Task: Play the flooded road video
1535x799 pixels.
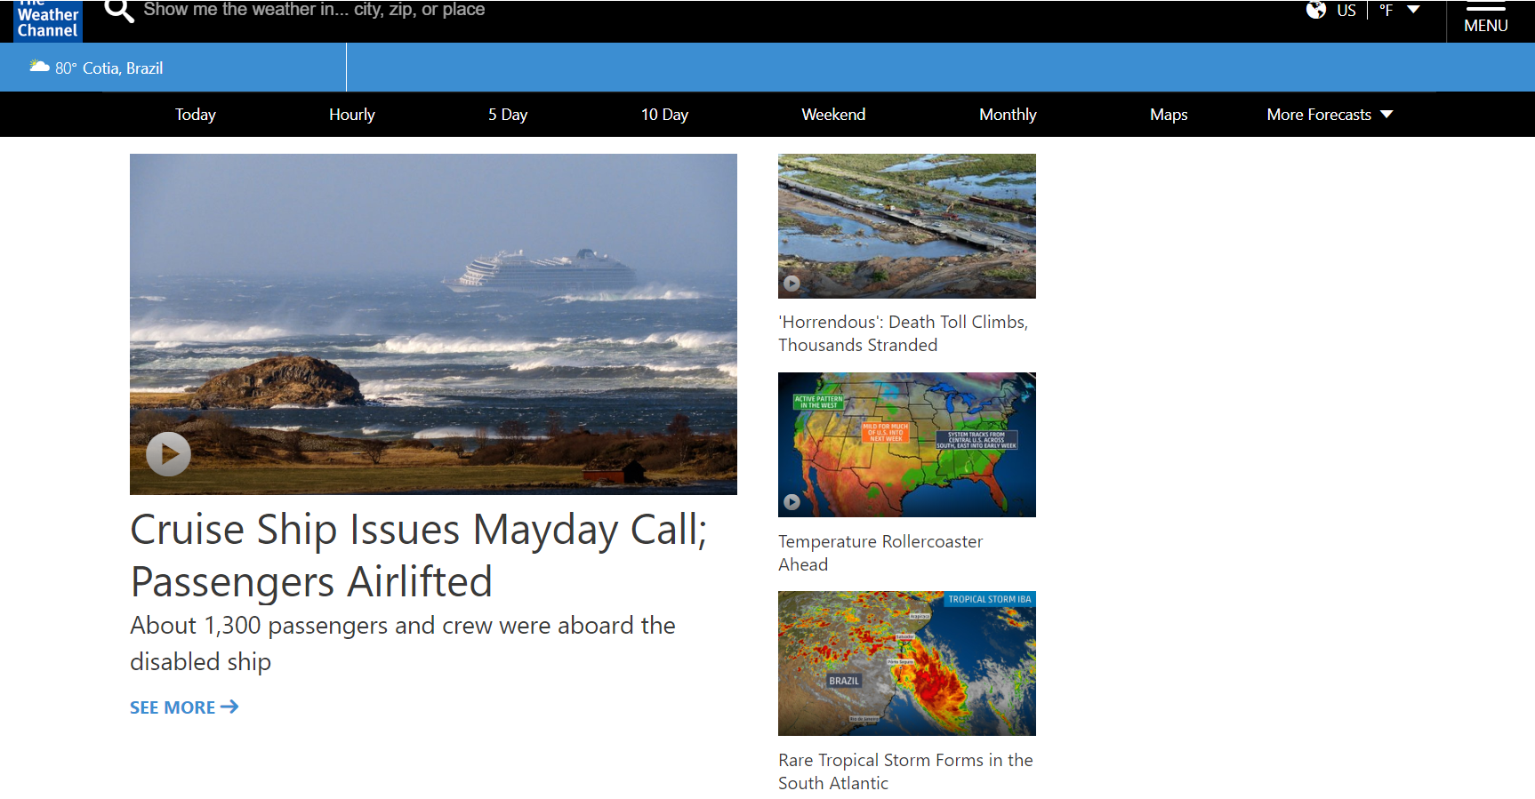Action: [x=792, y=284]
